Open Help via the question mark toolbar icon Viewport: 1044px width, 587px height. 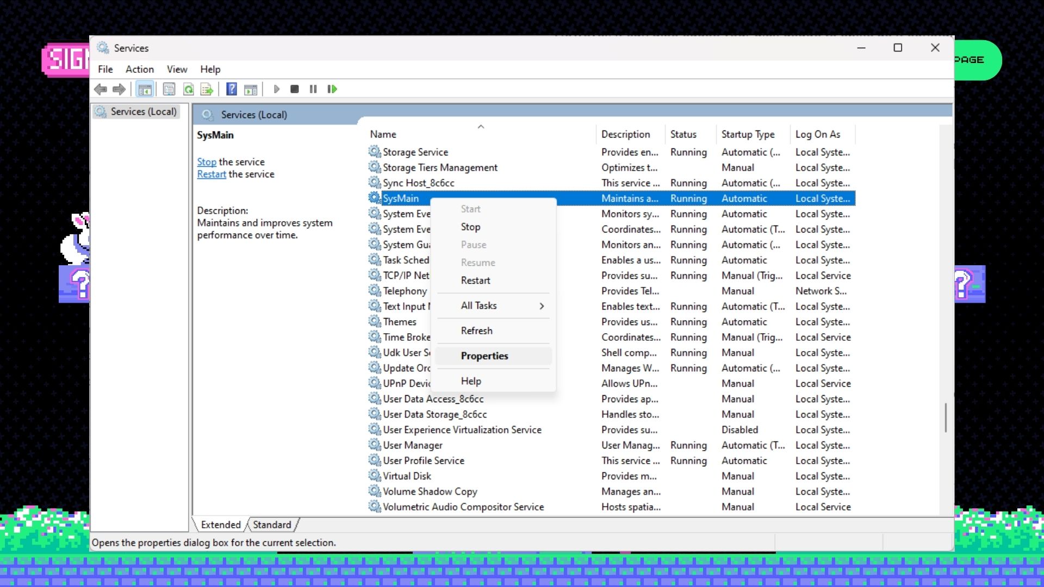pos(232,89)
